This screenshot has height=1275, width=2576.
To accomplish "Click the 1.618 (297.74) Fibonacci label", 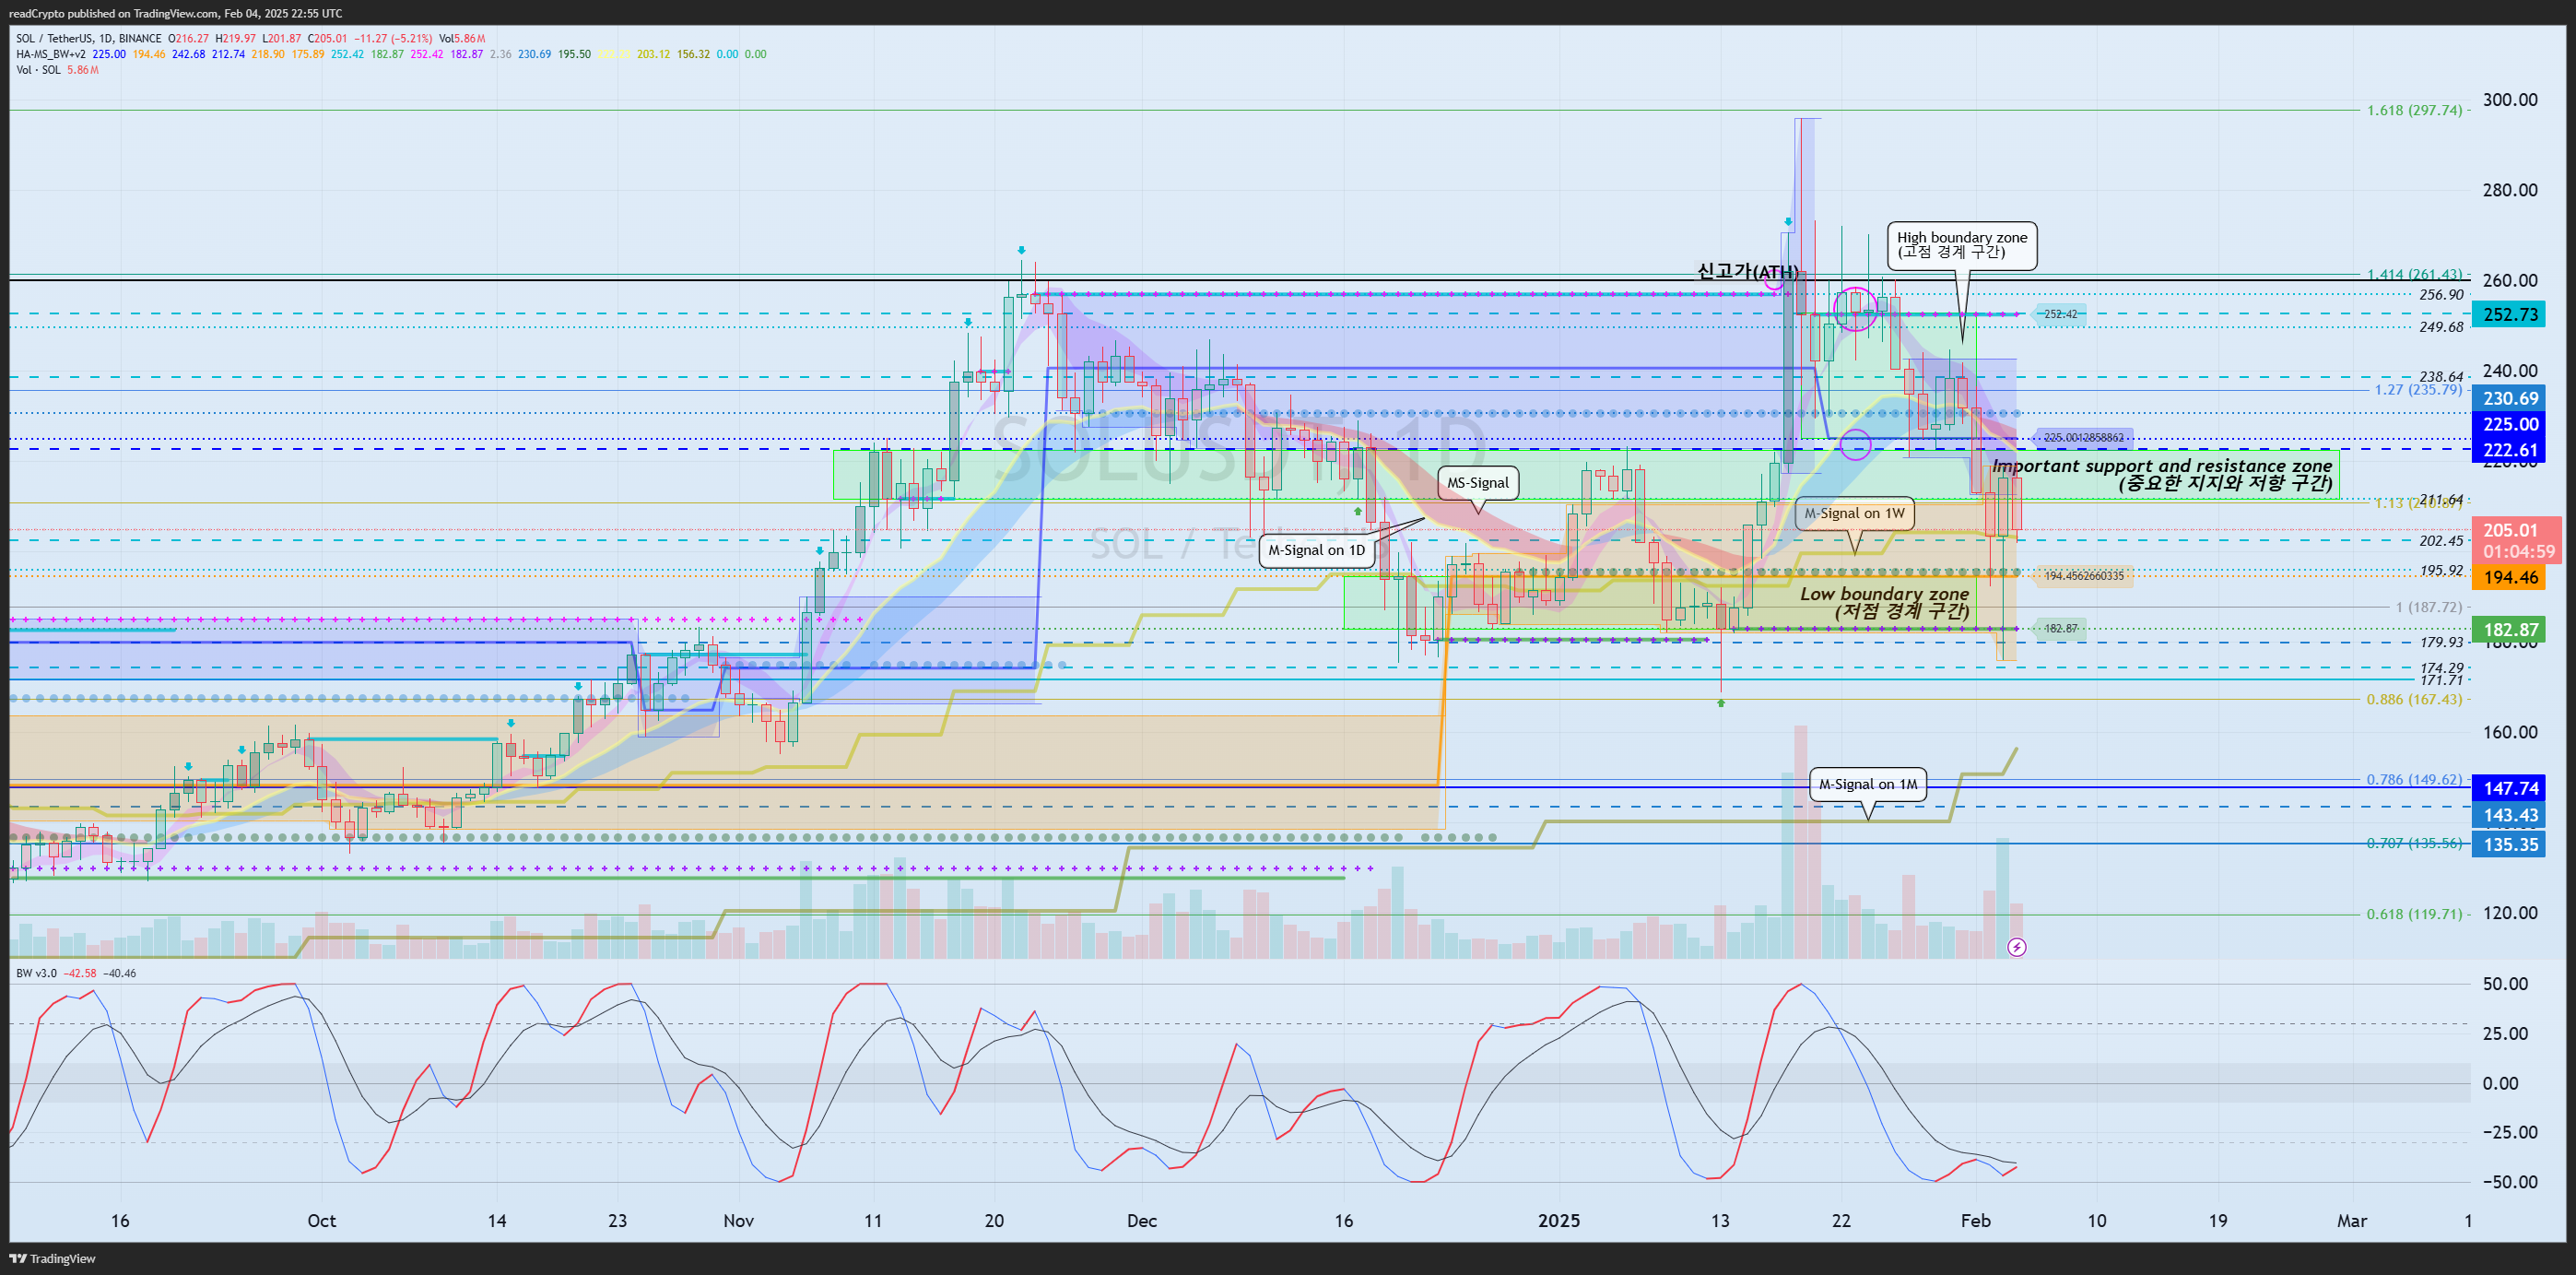I will [x=2414, y=110].
